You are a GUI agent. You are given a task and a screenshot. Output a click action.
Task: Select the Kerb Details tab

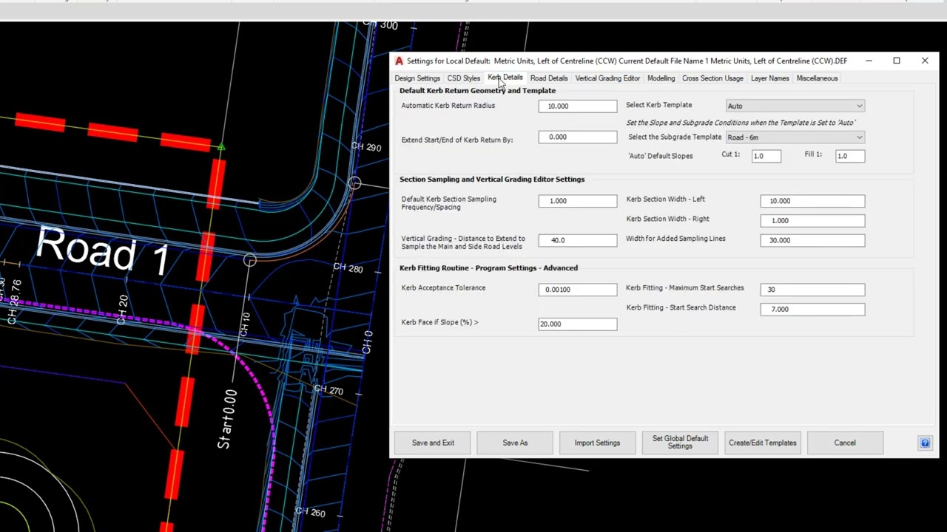pos(505,78)
